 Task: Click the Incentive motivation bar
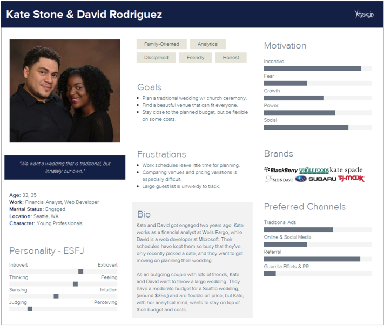tap(318, 69)
